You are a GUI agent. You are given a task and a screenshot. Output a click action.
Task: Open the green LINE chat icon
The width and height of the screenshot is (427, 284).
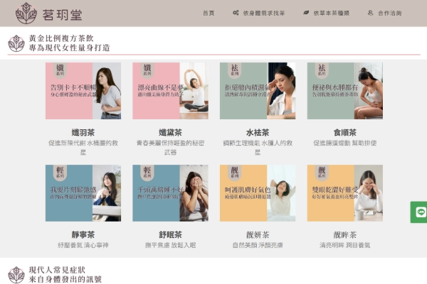[421, 212]
